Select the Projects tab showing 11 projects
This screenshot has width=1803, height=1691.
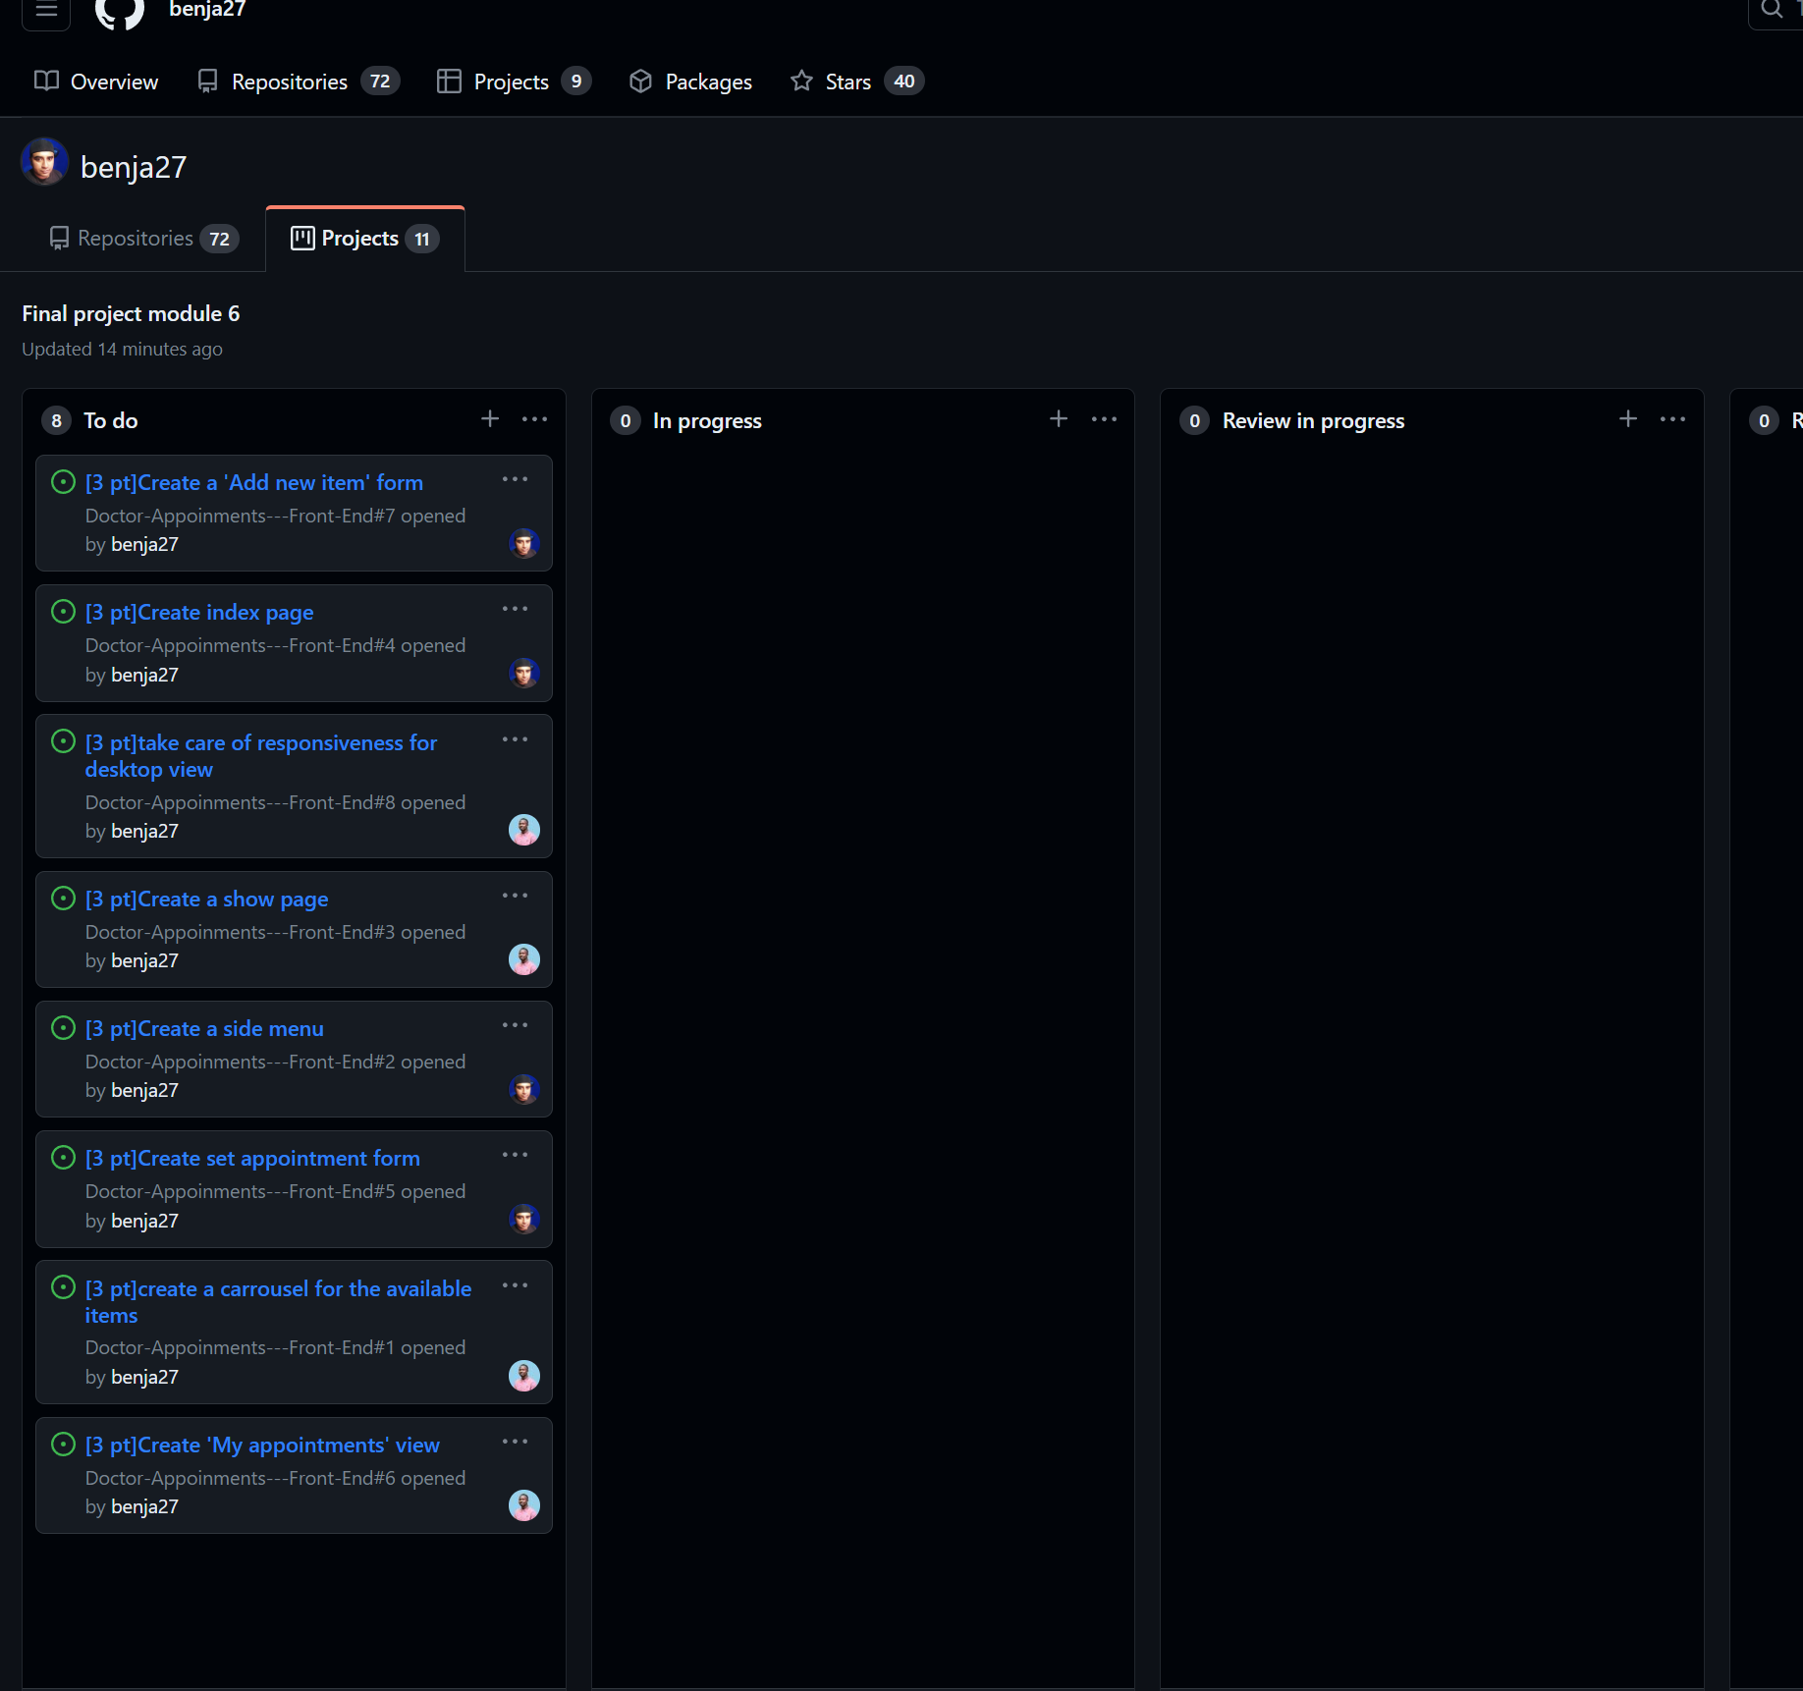point(358,238)
